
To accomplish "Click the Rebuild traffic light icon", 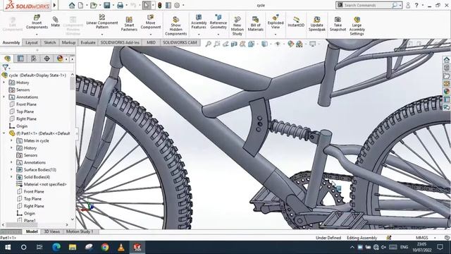I will [160, 5].
